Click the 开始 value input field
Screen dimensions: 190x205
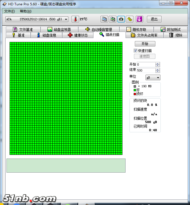pyautogui.click(x=146, y=64)
